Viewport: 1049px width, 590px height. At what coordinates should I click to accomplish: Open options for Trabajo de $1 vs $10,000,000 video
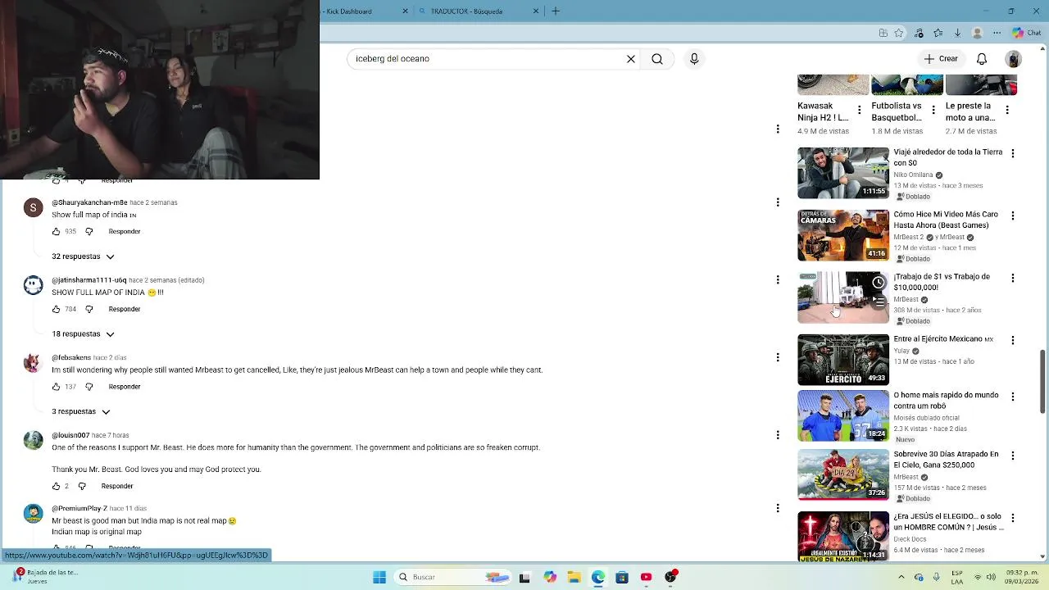(1013, 278)
